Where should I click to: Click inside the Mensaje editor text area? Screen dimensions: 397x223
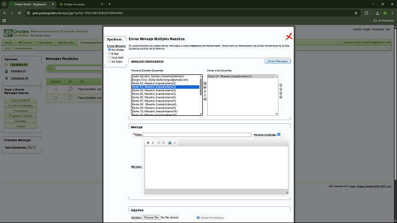click(x=216, y=167)
